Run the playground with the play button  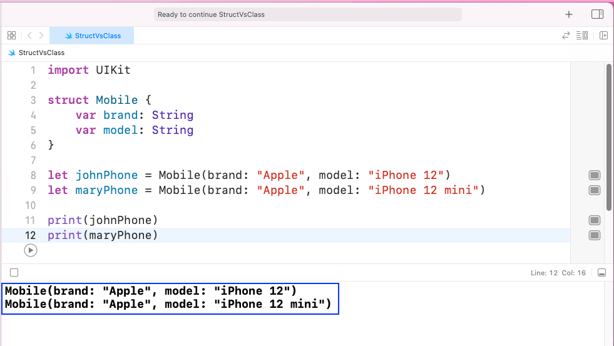click(30, 250)
